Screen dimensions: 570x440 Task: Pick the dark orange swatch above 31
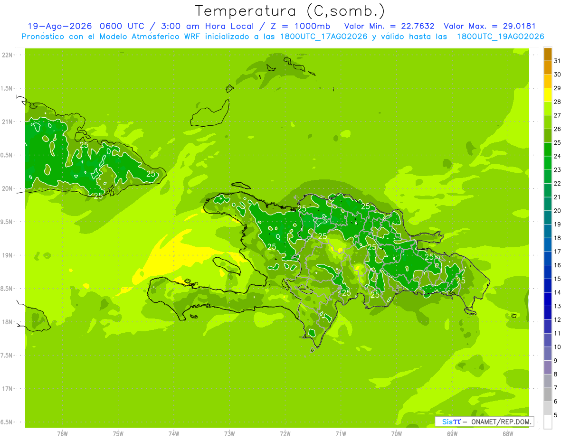pos(548,54)
